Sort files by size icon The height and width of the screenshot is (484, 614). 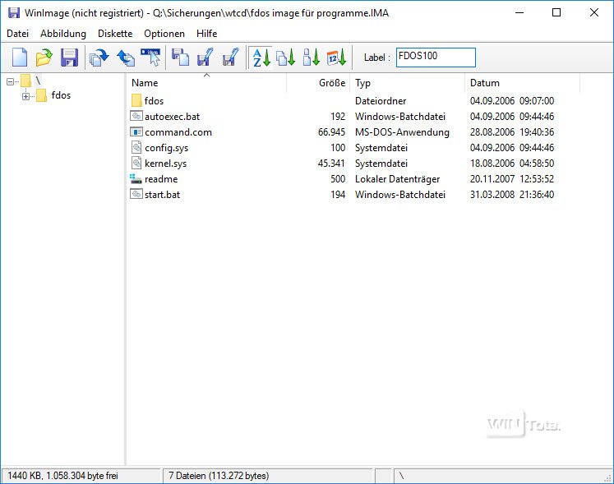312,58
